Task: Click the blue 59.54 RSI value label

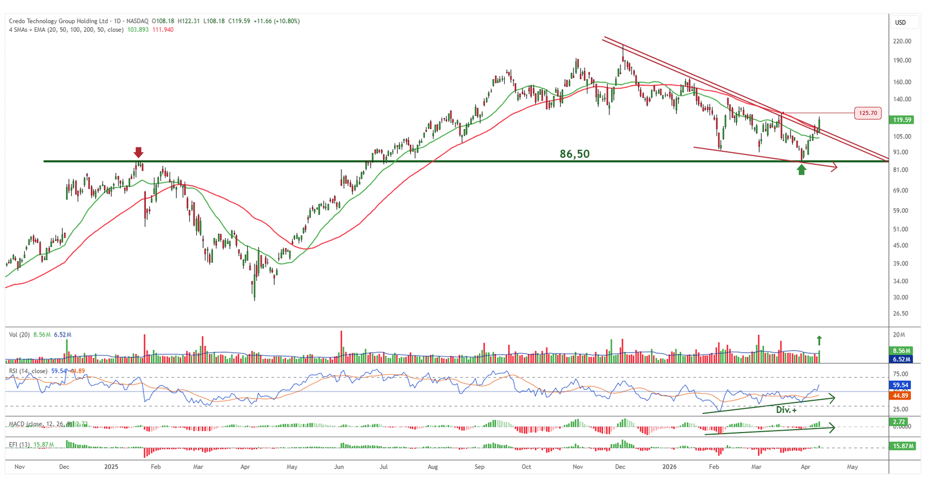Action: [x=901, y=385]
